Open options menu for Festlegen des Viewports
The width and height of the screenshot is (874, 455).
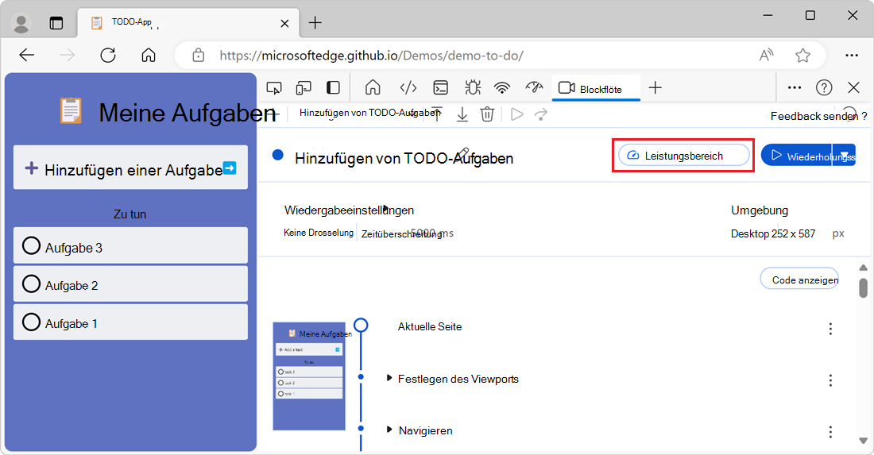coord(830,380)
